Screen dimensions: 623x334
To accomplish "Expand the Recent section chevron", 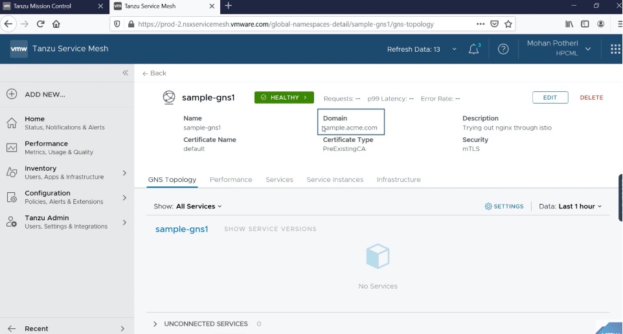I will pyautogui.click(x=122, y=328).
